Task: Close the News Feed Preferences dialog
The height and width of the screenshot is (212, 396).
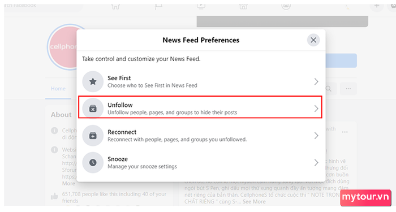Action: click(x=313, y=40)
